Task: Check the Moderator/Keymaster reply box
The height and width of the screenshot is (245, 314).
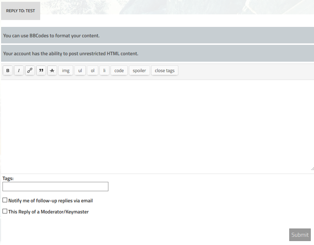Action: (5, 211)
